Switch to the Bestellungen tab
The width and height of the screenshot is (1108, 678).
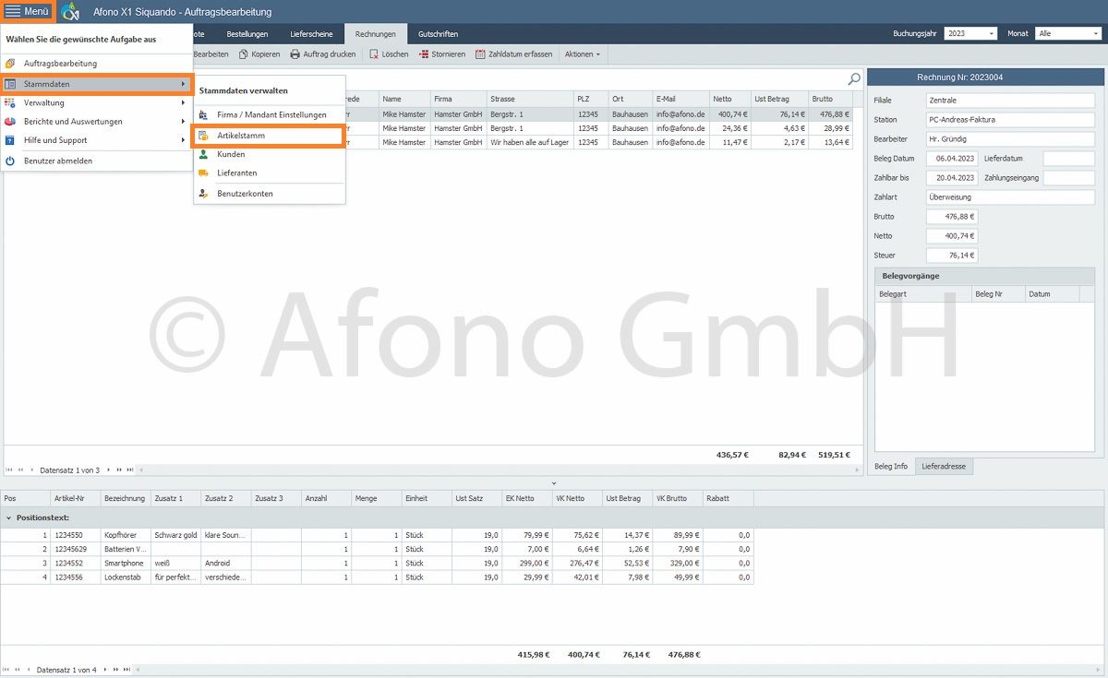click(x=247, y=34)
